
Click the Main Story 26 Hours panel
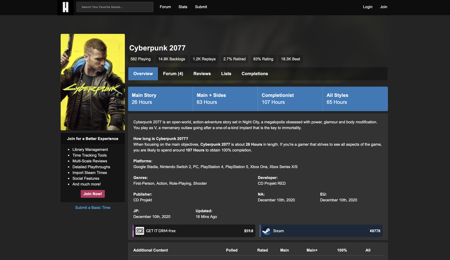[160, 99]
